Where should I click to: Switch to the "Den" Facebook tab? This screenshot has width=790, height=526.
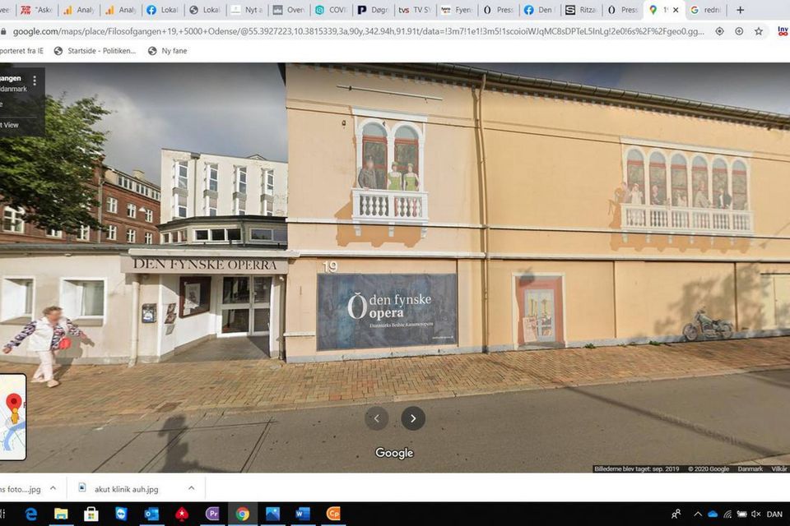[539, 10]
